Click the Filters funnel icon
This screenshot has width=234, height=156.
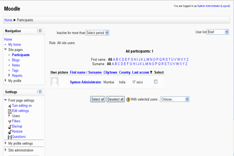10,121
